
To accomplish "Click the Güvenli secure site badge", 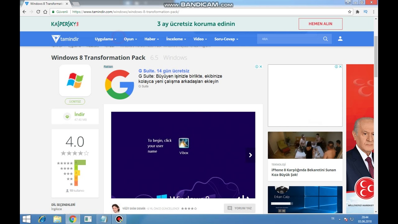I will coord(60,12).
